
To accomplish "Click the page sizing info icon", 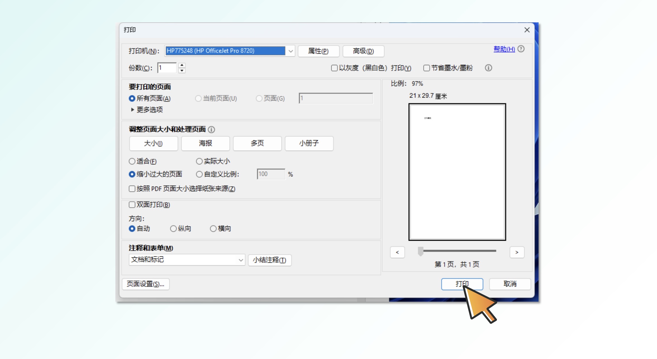I will coord(211,129).
